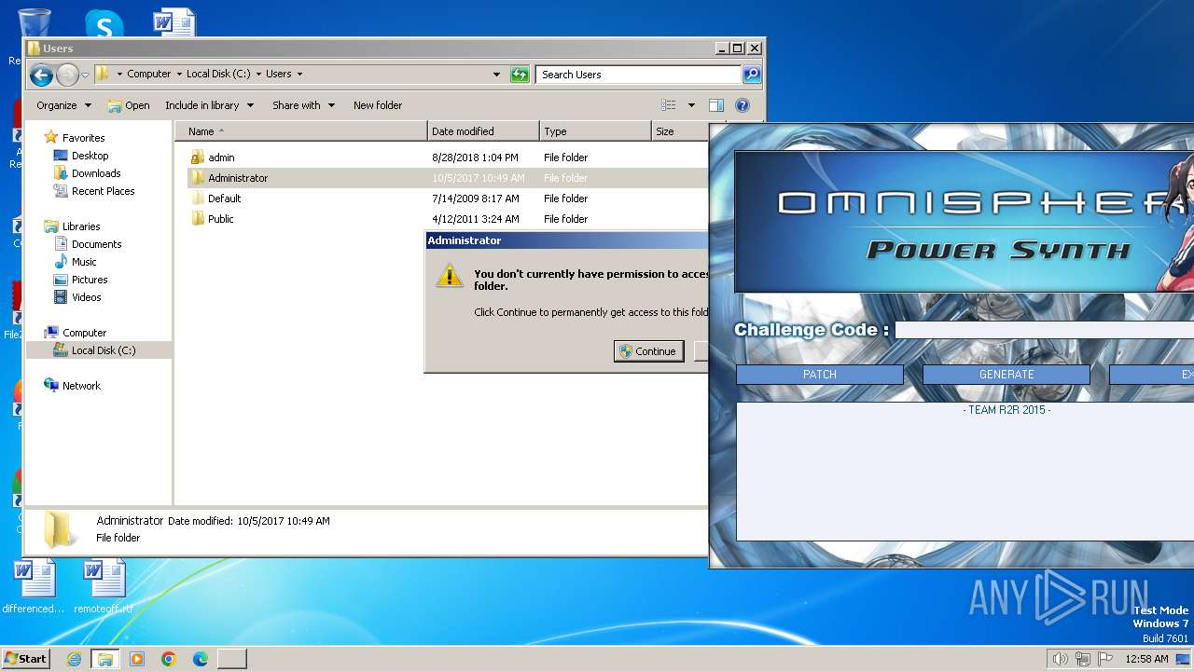Go back in the Users explorer window
1194x671 pixels.
(x=41, y=75)
